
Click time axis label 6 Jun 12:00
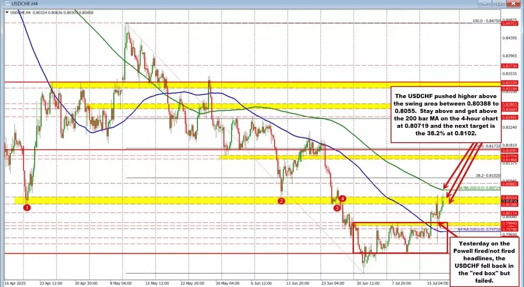tap(262, 282)
